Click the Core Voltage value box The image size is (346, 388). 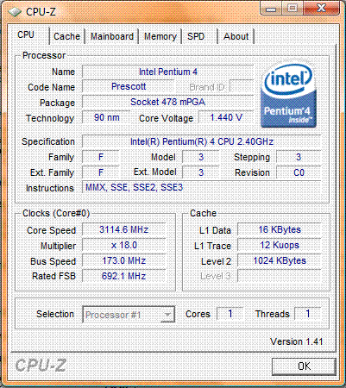point(226,117)
